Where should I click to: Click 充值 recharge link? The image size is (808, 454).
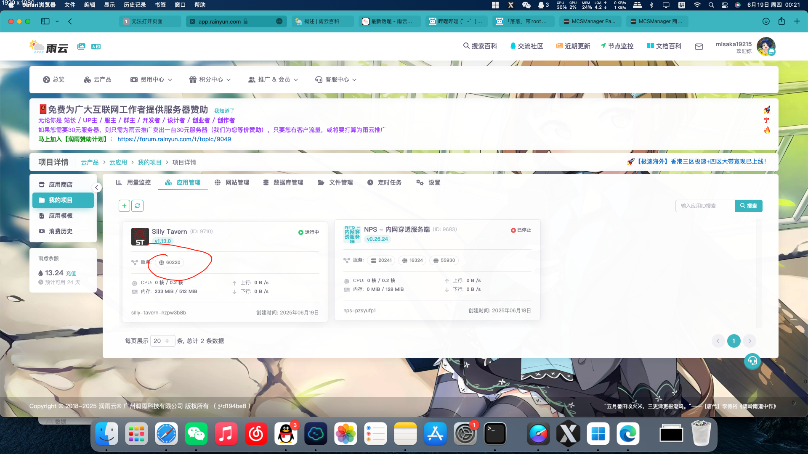click(x=71, y=273)
